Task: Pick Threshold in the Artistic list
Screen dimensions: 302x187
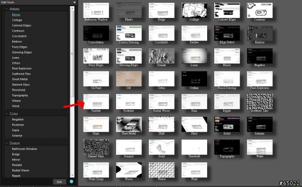Action: pyautogui.click(x=18, y=90)
